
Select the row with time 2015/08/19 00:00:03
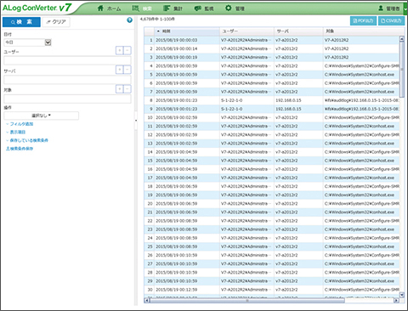click(272, 40)
